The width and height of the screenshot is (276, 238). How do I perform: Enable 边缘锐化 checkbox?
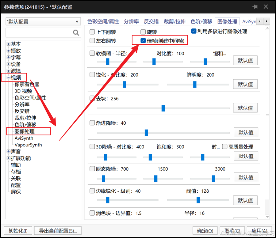(x=92, y=191)
